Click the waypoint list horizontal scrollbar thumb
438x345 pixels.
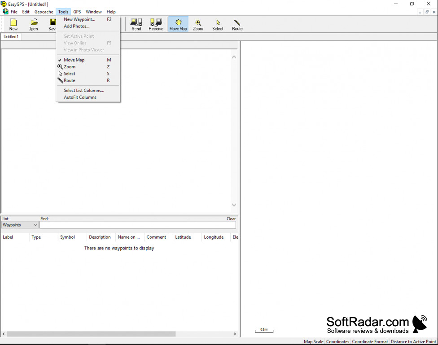(91, 334)
